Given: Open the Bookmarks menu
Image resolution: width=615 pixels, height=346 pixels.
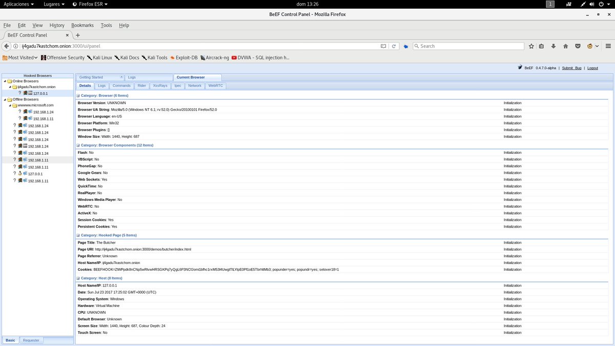Looking at the screenshot, I should point(83,25).
